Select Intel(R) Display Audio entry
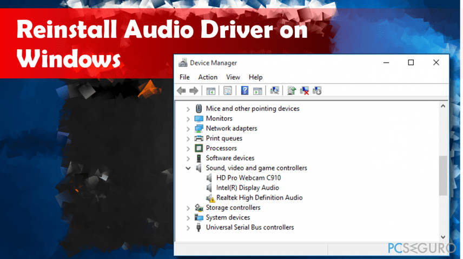 click(x=247, y=188)
